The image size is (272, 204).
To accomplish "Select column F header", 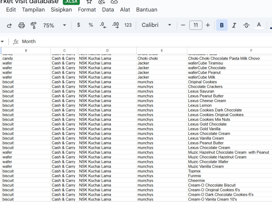I will pos(230,51).
